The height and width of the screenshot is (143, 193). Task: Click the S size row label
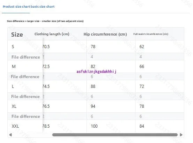coord(13,47)
